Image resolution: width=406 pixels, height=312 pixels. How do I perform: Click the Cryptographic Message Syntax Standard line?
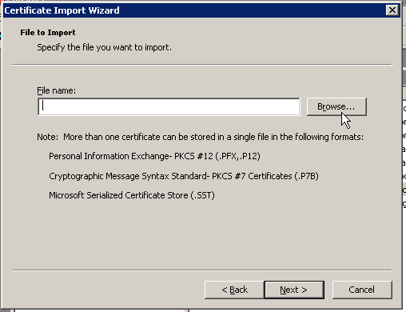(x=184, y=176)
